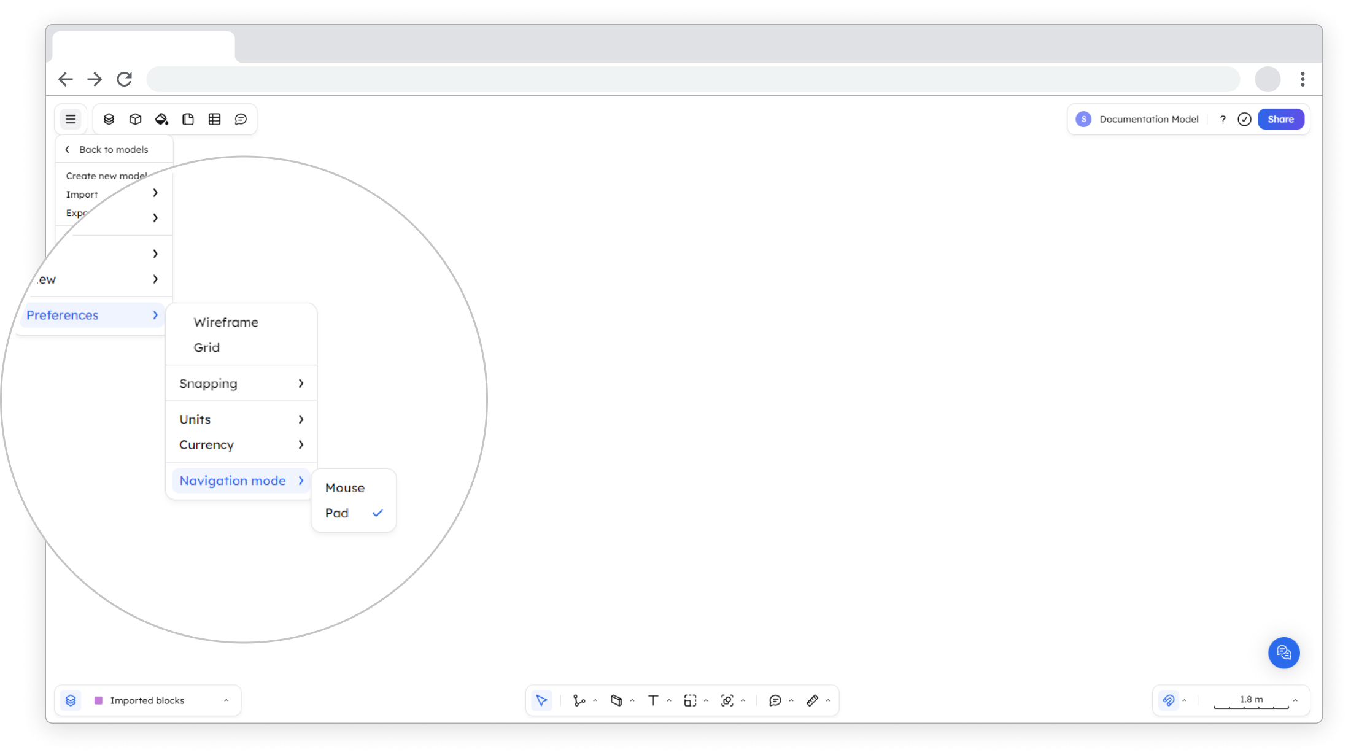Open the table data icon in top toolbar
The height and width of the screenshot is (755, 1351).
[214, 119]
